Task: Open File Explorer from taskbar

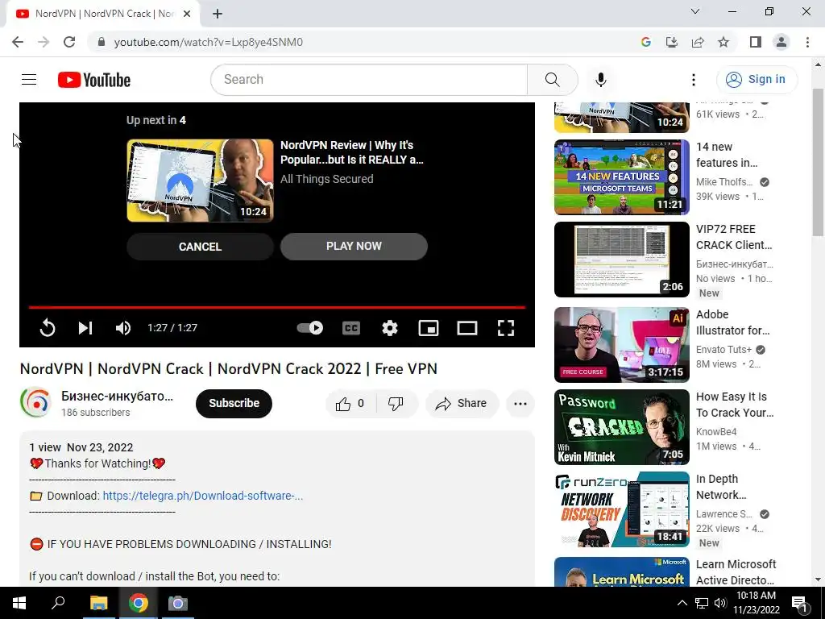Action: [x=98, y=603]
